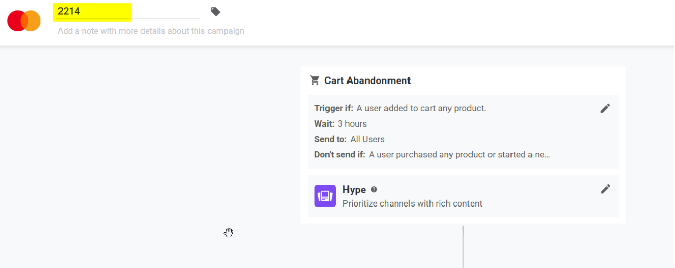675x268 pixels.
Task: Click the Cart Abandonment heading
Action: (367, 80)
